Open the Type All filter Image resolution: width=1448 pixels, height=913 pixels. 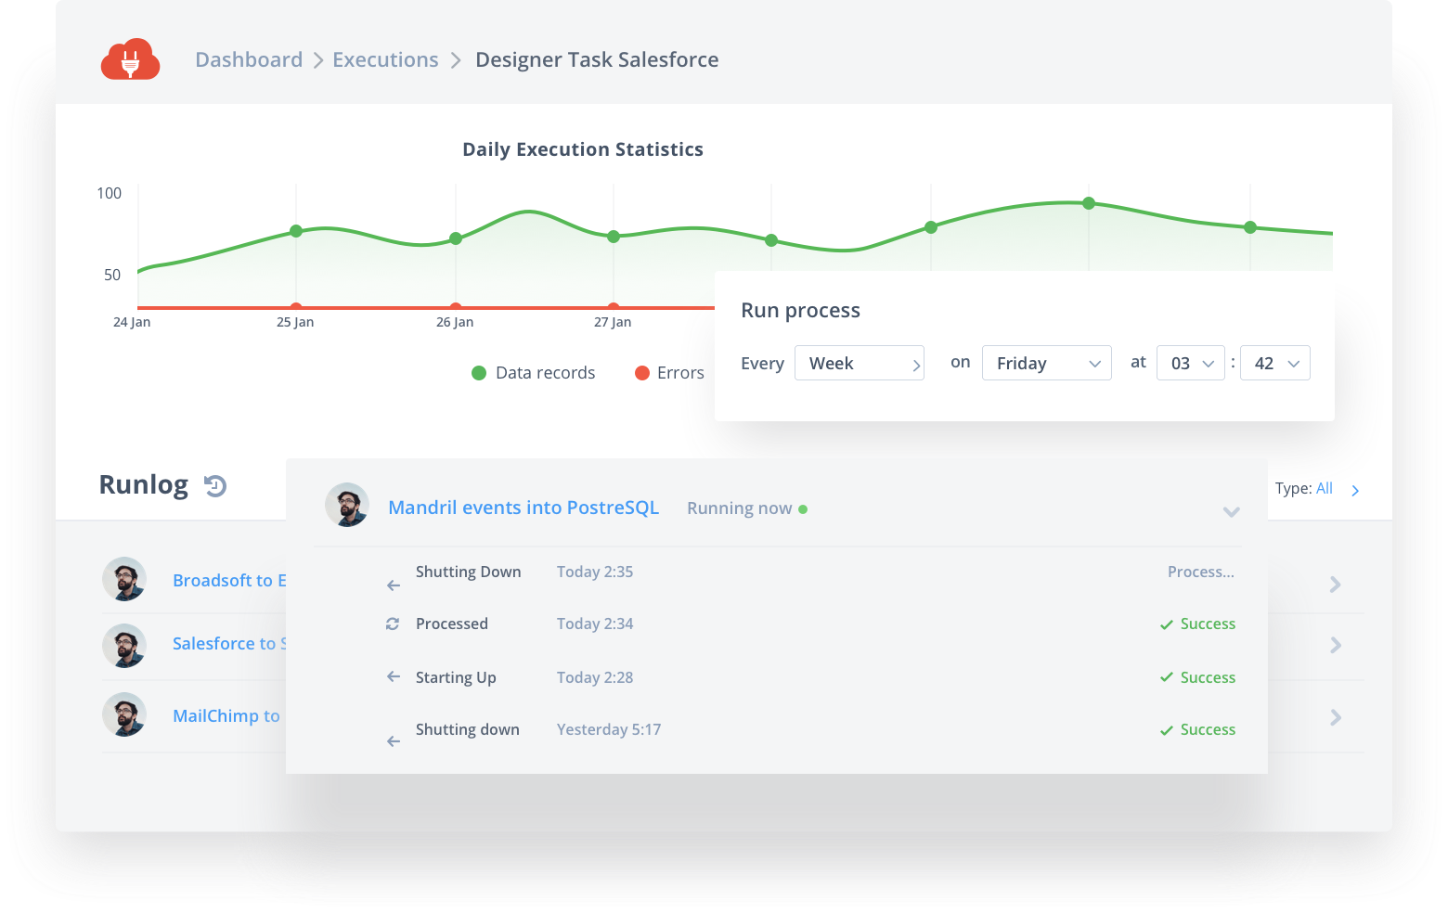coord(1317,489)
